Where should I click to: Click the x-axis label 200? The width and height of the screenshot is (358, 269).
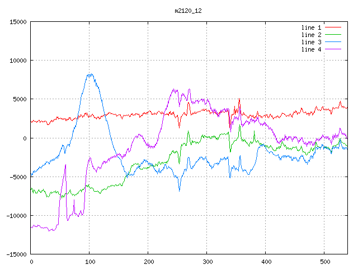[x=149, y=262]
